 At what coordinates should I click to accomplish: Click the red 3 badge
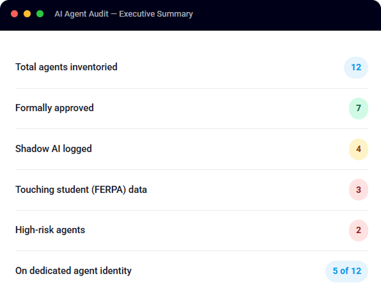(x=359, y=190)
